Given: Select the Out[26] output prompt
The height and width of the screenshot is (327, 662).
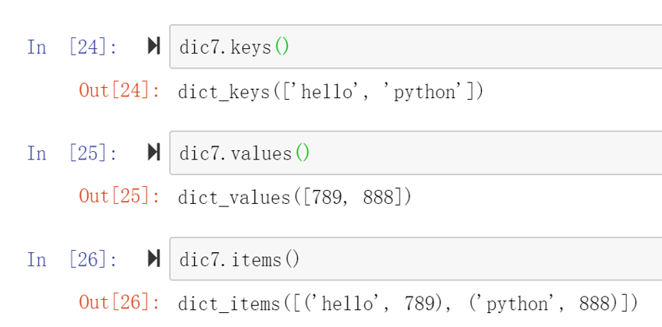Looking at the screenshot, I should pos(120,303).
